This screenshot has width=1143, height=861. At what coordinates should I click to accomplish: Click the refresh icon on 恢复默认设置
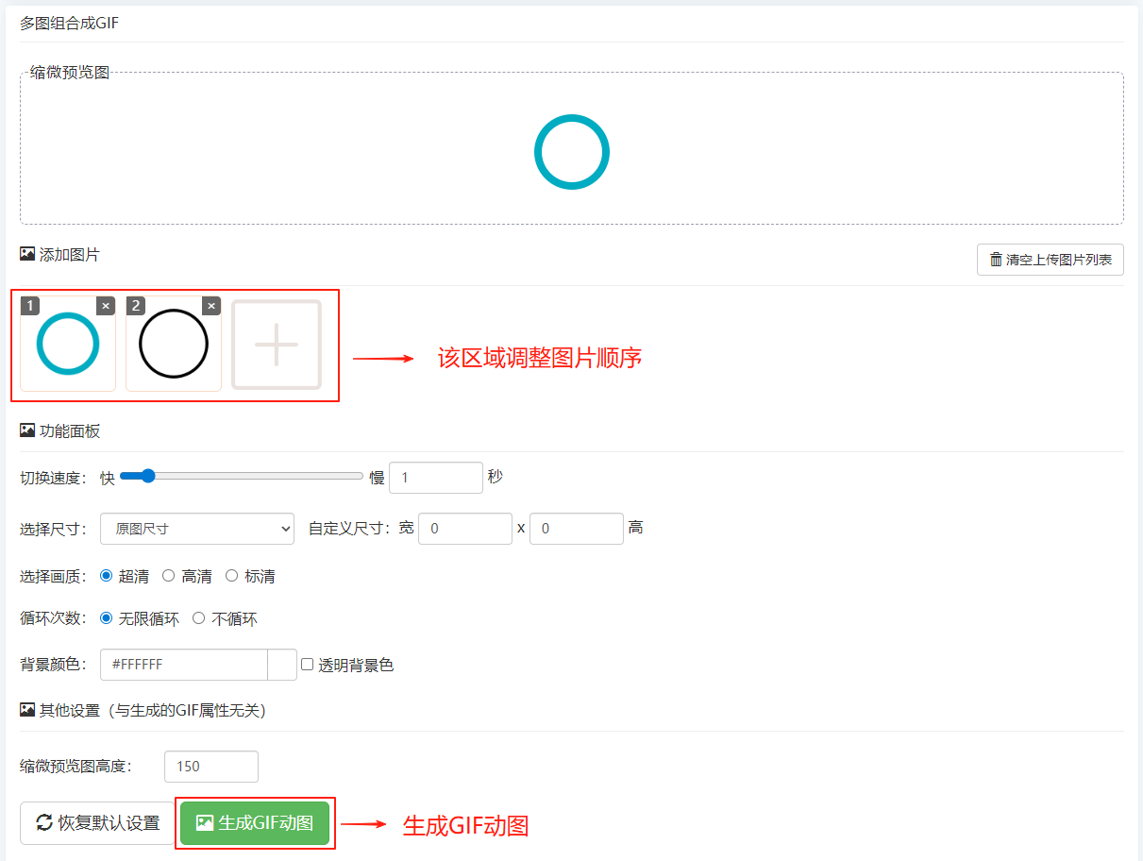point(44,822)
